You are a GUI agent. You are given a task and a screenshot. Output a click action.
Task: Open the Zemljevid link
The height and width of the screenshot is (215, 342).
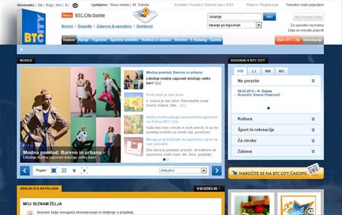coord(145,26)
